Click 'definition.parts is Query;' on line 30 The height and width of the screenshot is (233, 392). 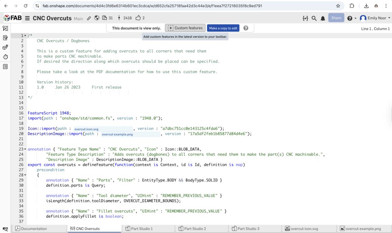75,185
